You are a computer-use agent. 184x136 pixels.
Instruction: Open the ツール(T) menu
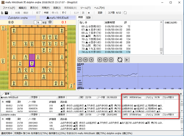(x=85, y=8)
